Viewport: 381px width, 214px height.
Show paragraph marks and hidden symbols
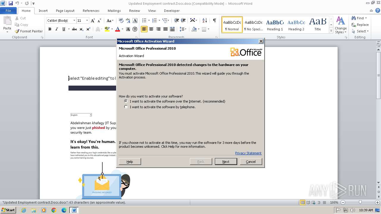point(214,21)
